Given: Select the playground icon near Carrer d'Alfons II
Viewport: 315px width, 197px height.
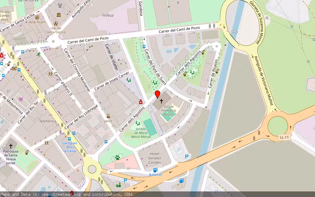Looking at the screenshot, I should pos(50,74).
